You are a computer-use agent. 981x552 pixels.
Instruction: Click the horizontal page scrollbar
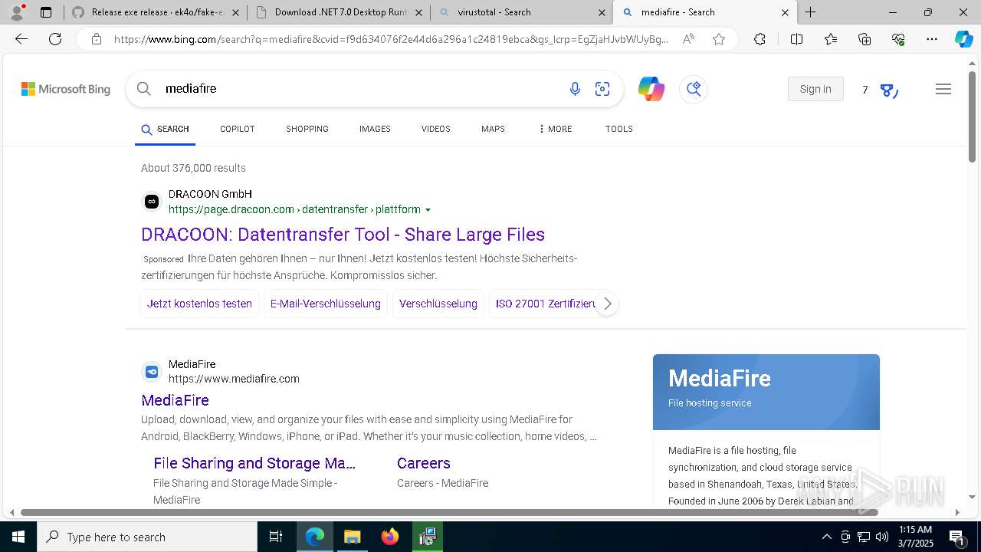coord(449,512)
